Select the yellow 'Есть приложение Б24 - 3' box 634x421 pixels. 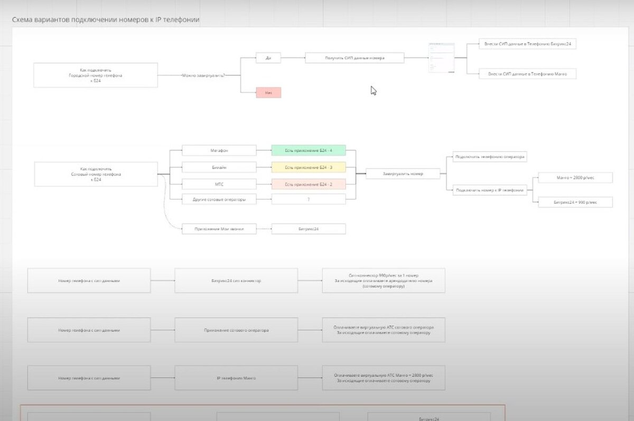(x=309, y=167)
